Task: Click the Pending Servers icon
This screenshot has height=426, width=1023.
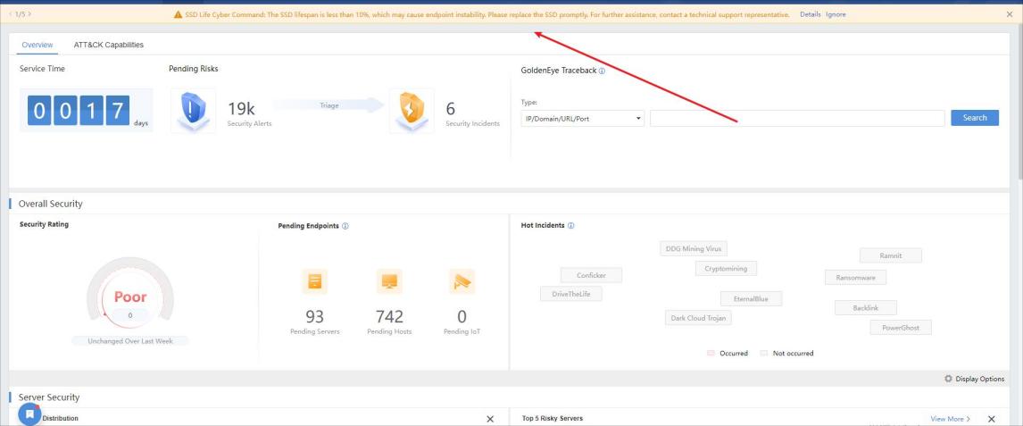Action: point(314,281)
